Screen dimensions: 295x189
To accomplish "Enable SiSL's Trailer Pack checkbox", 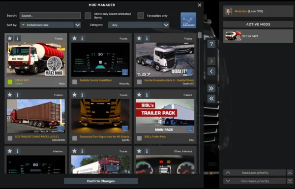I will (x=139, y=138).
